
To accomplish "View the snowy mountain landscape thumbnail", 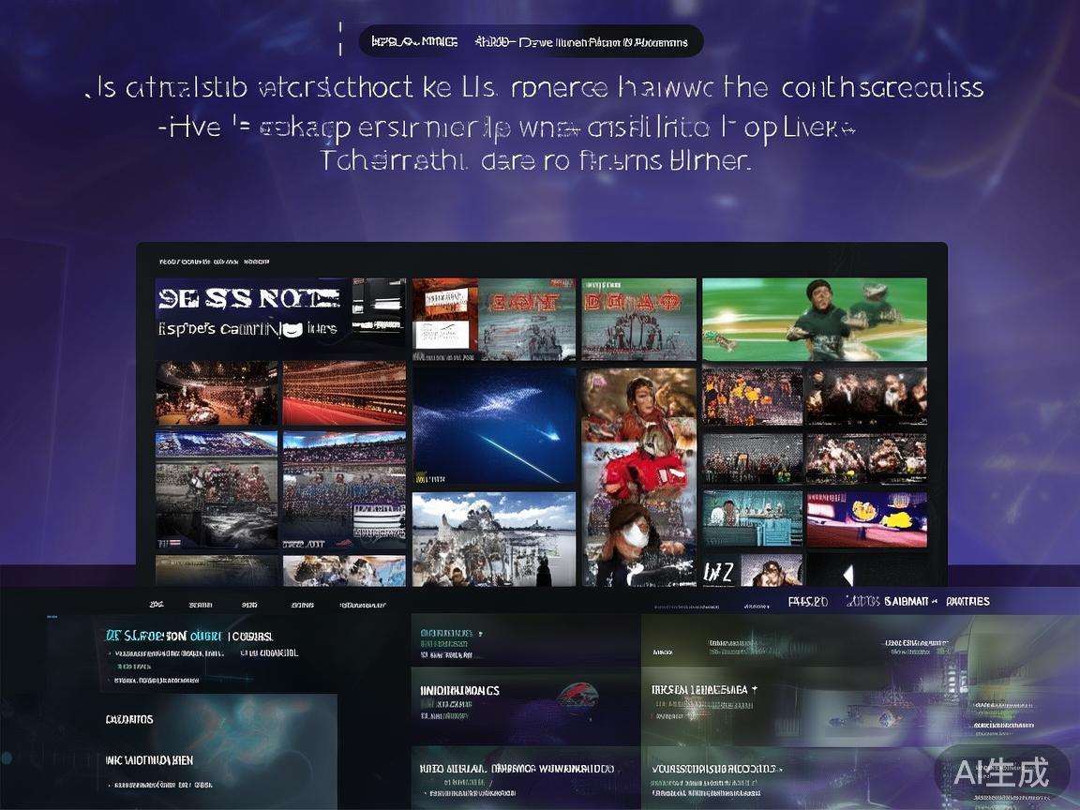I will (494, 538).
